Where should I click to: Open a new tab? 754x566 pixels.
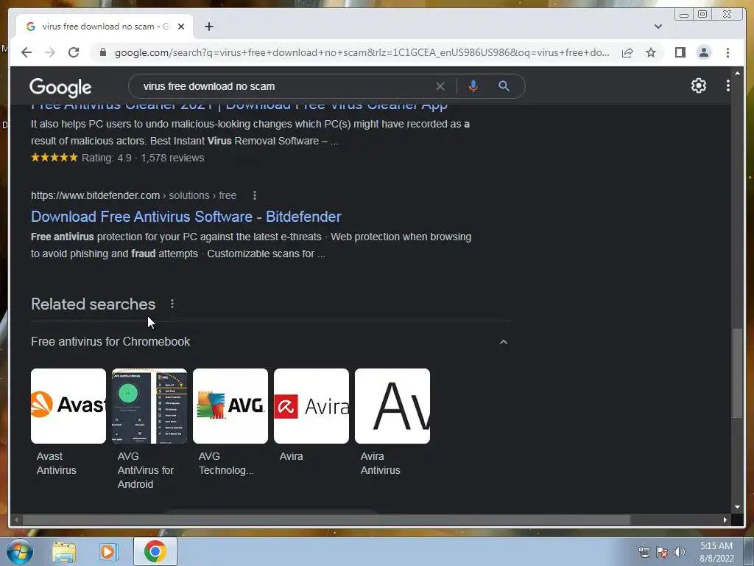(x=208, y=27)
